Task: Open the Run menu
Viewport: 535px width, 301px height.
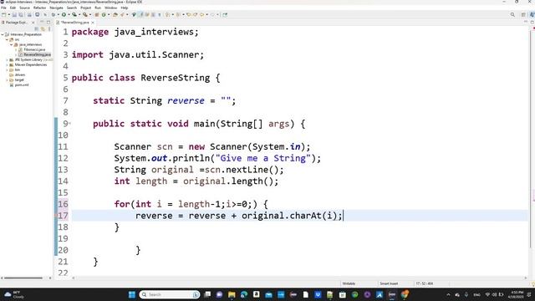Action: (x=98, y=8)
